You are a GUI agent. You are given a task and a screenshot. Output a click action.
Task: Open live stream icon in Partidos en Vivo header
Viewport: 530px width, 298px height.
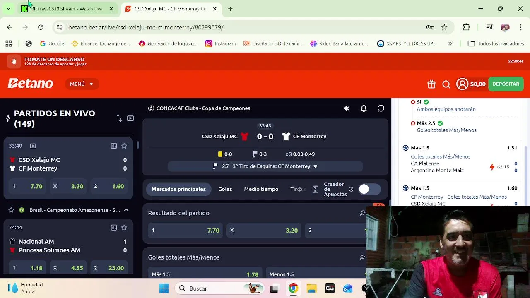point(130,118)
